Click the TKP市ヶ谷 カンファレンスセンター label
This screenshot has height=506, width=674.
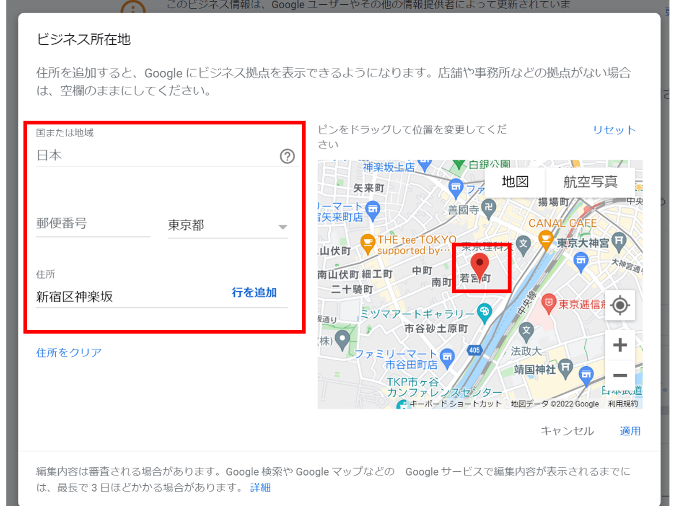point(444,387)
